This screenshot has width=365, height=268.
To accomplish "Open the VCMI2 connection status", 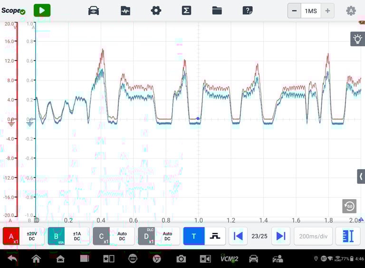I will point(229,258).
